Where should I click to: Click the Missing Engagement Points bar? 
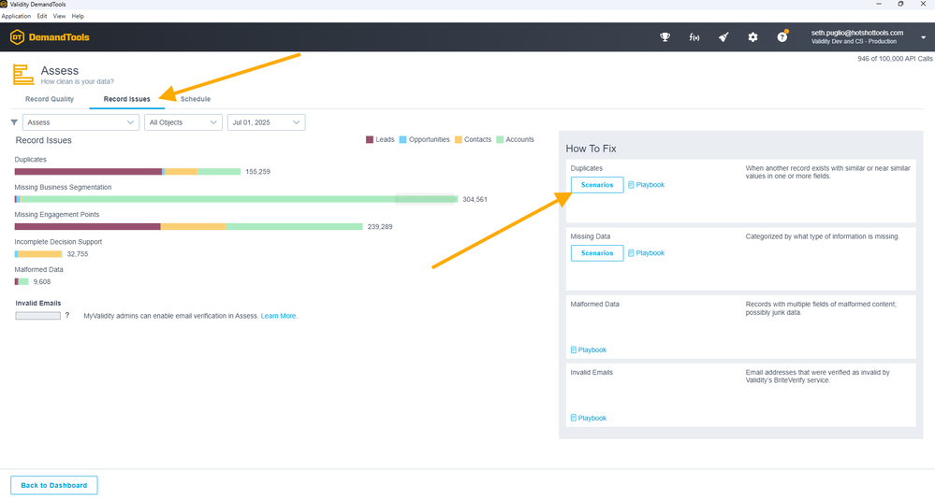tap(189, 227)
